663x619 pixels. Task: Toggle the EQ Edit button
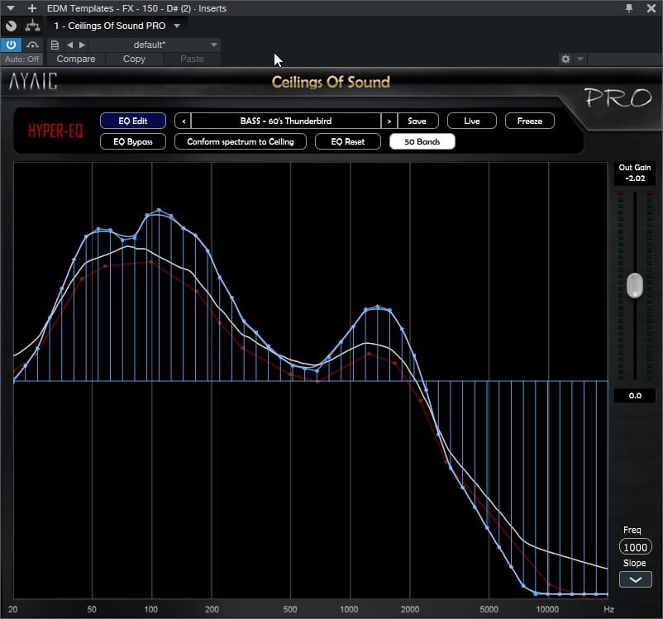click(x=133, y=121)
